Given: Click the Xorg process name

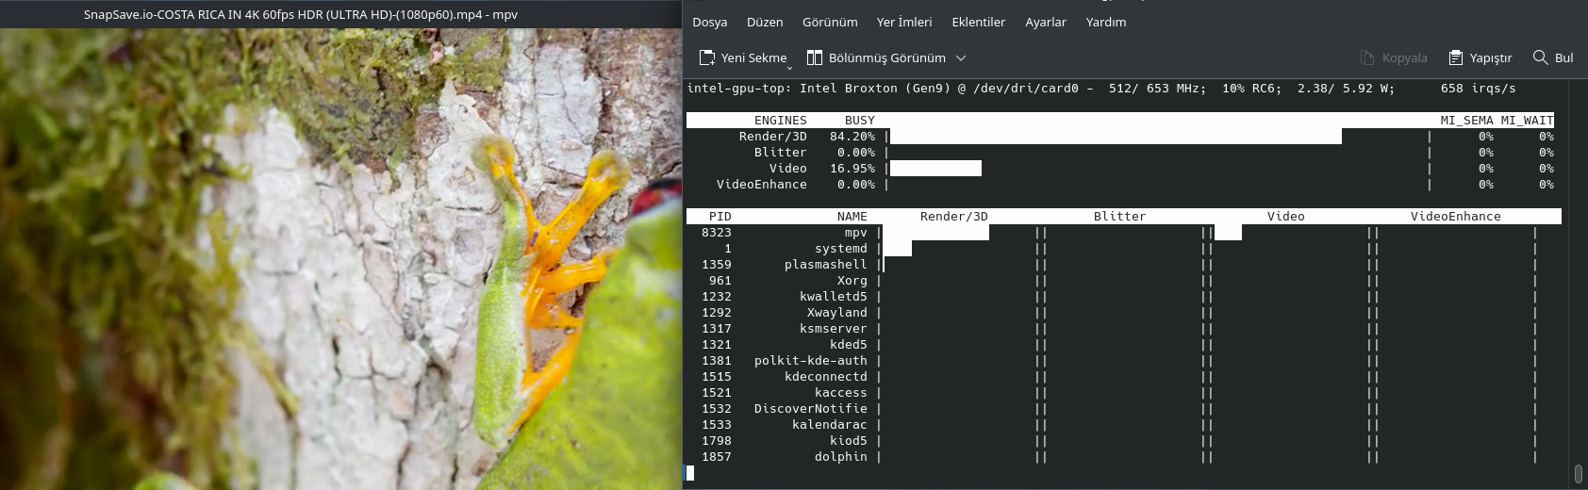Looking at the screenshot, I should (x=852, y=281).
